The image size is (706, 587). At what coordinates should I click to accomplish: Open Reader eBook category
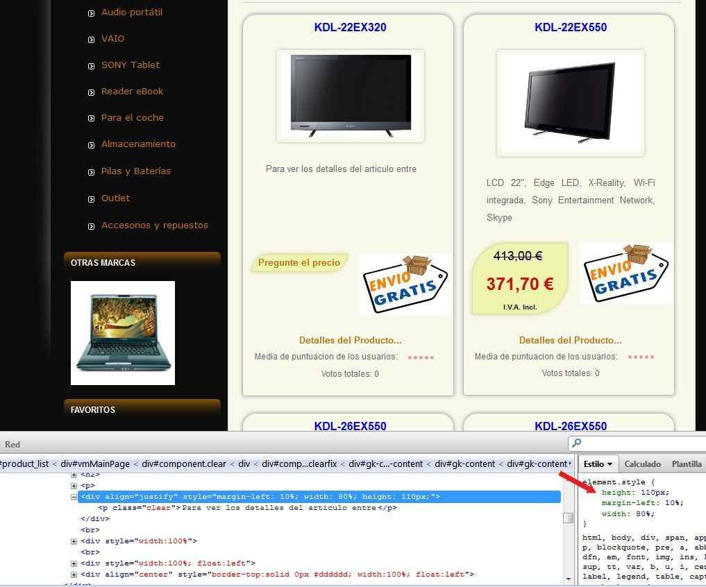(132, 92)
